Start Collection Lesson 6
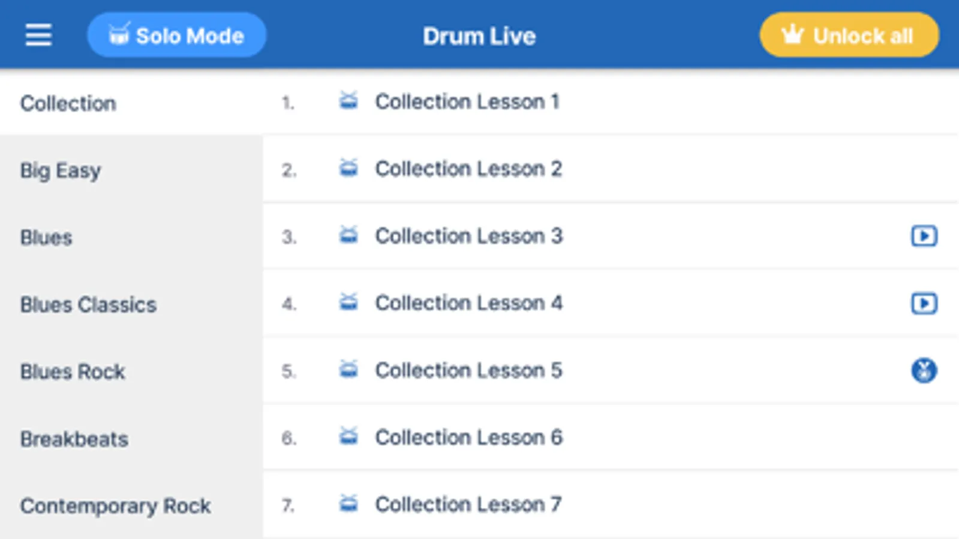The image size is (959, 539). [x=468, y=438]
